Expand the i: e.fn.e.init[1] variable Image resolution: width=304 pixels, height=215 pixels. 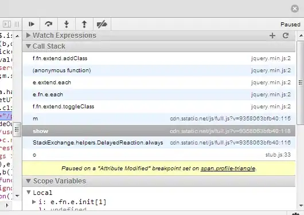coord(34,202)
